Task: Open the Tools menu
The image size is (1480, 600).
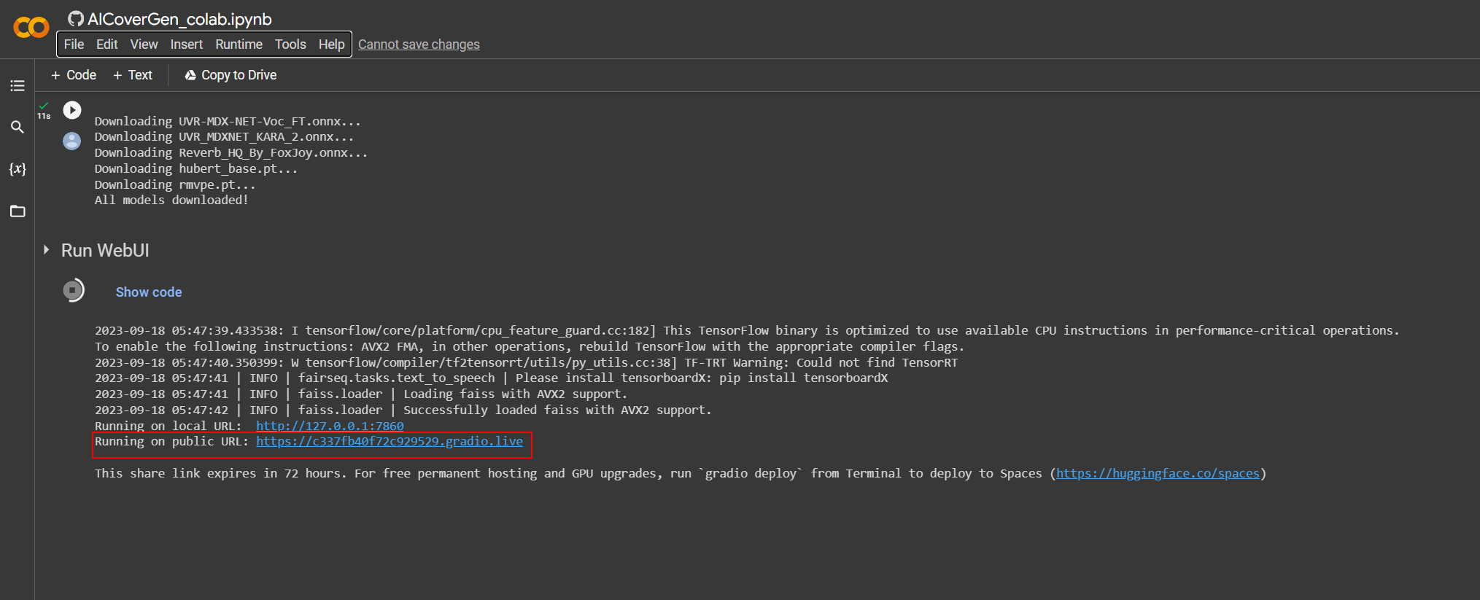Action: 290,44
